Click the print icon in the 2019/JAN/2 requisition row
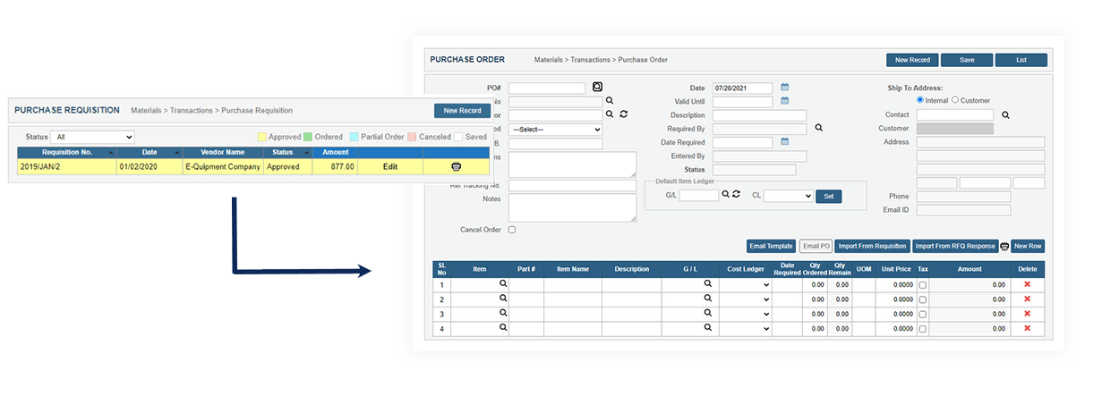This screenshot has height=396, width=1102. pyautogui.click(x=457, y=167)
